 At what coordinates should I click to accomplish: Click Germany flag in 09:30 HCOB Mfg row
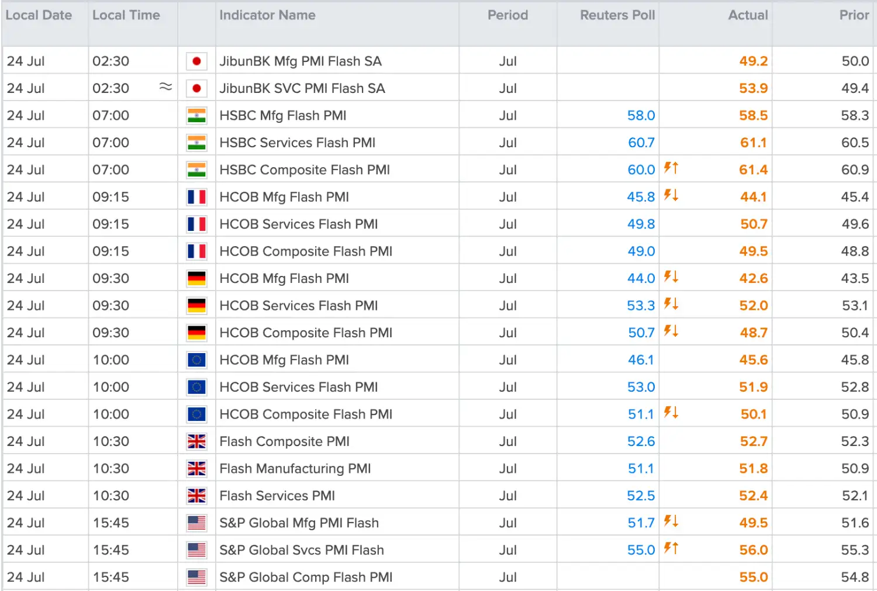[196, 279]
